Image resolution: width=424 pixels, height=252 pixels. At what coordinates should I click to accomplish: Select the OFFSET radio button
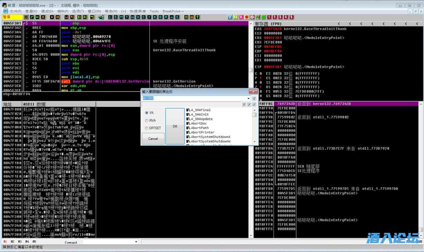[x=147, y=128]
